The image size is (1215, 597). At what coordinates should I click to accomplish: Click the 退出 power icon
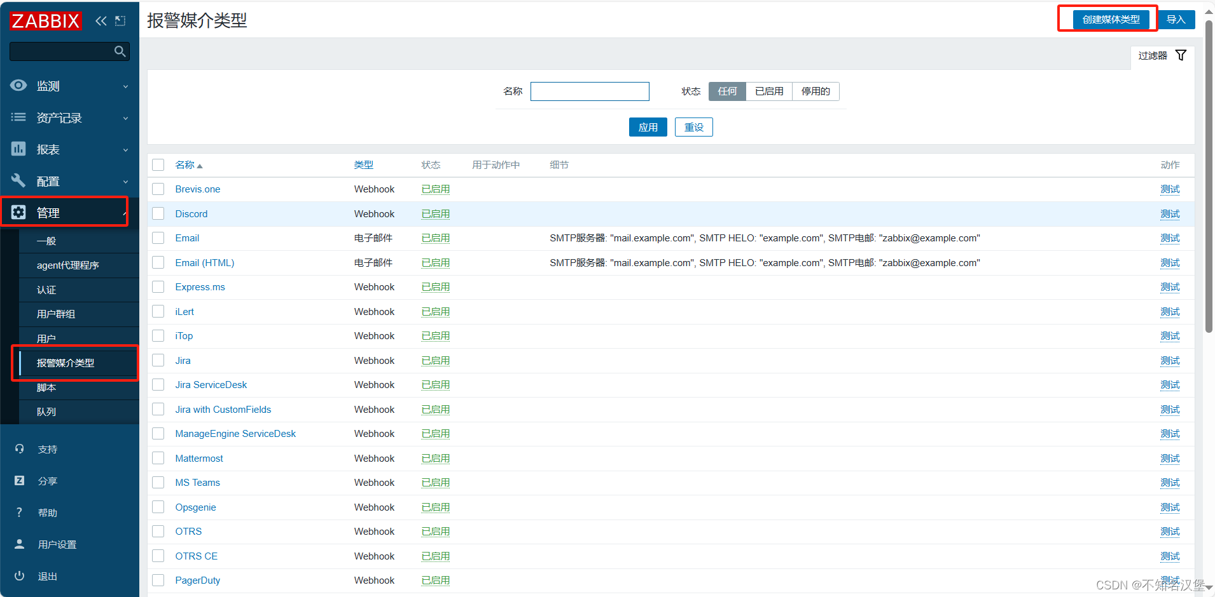[x=20, y=576]
